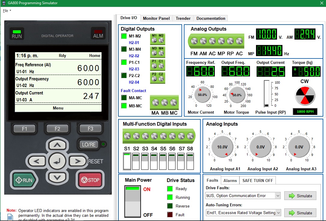The image size is (326, 221).
Task: Click the green RUN key on the keypad
Action: point(25,180)
